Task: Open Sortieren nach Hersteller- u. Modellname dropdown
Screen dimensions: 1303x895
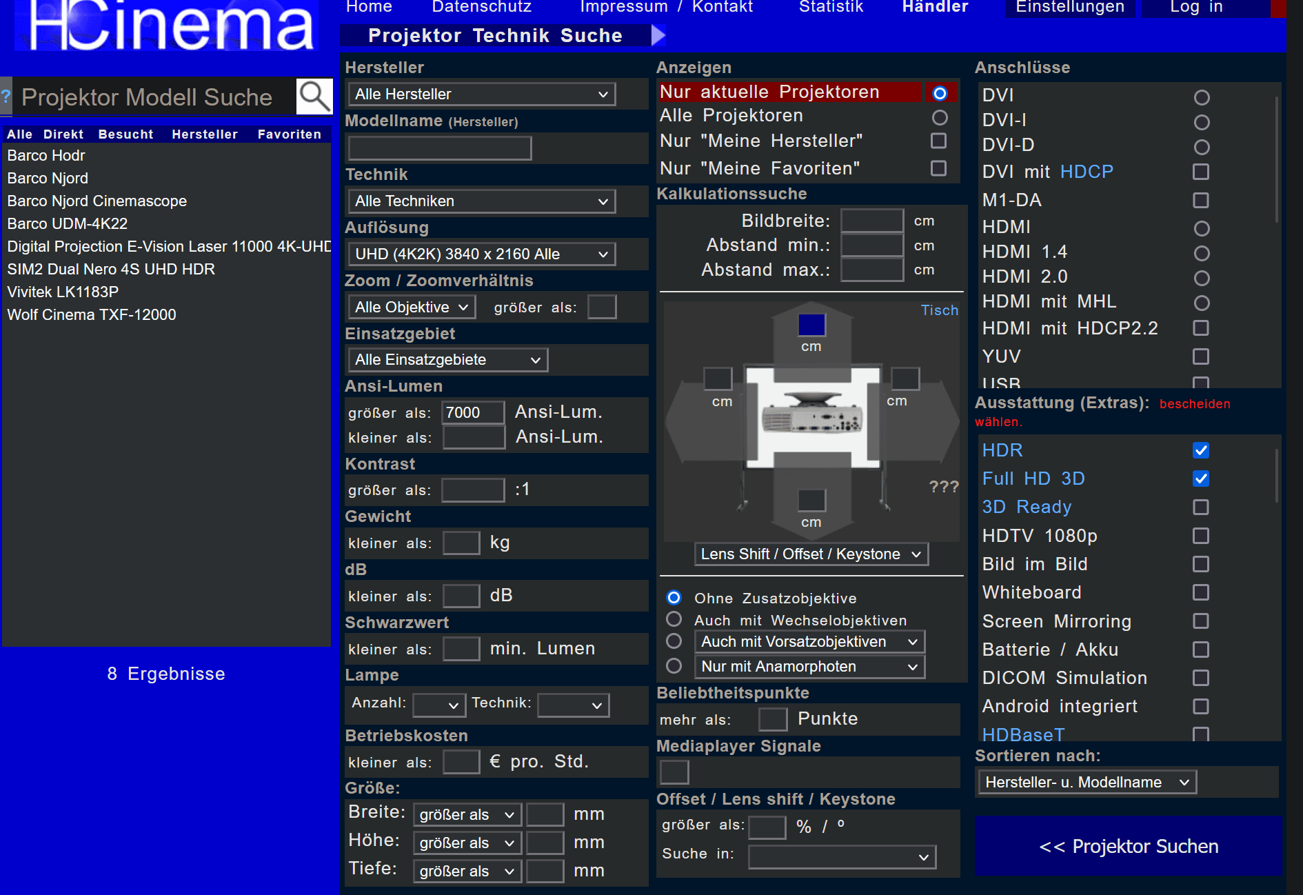Action: pos(1087,783)
